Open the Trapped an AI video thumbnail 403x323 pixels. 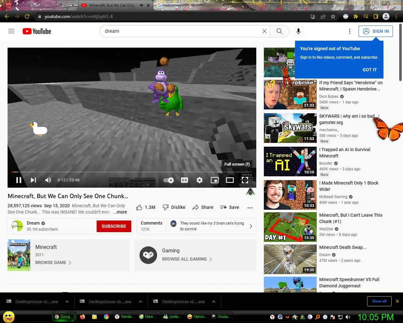pos(290,161)
